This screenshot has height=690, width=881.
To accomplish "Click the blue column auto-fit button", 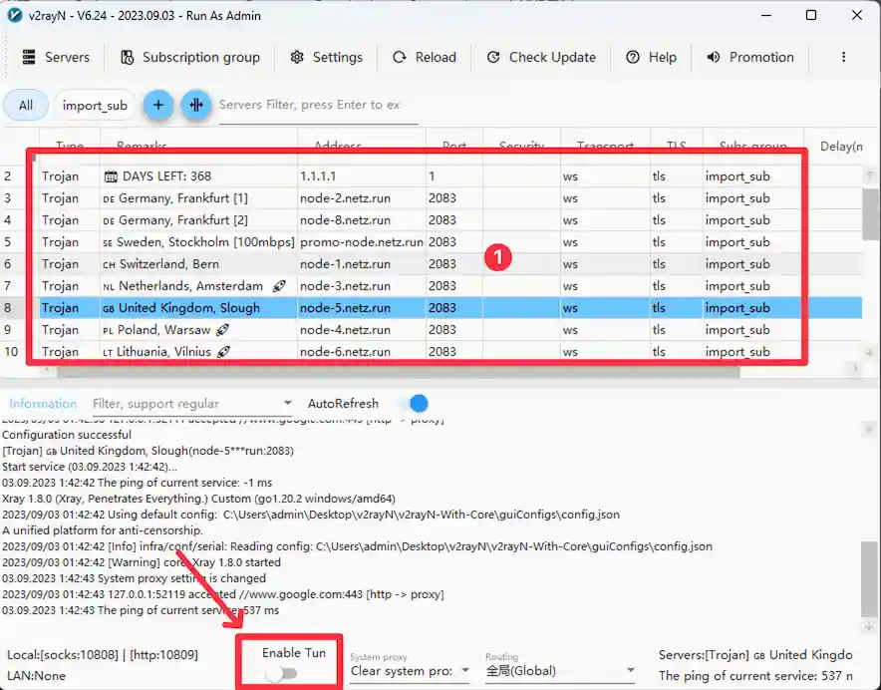I will (x=196, y=105).
